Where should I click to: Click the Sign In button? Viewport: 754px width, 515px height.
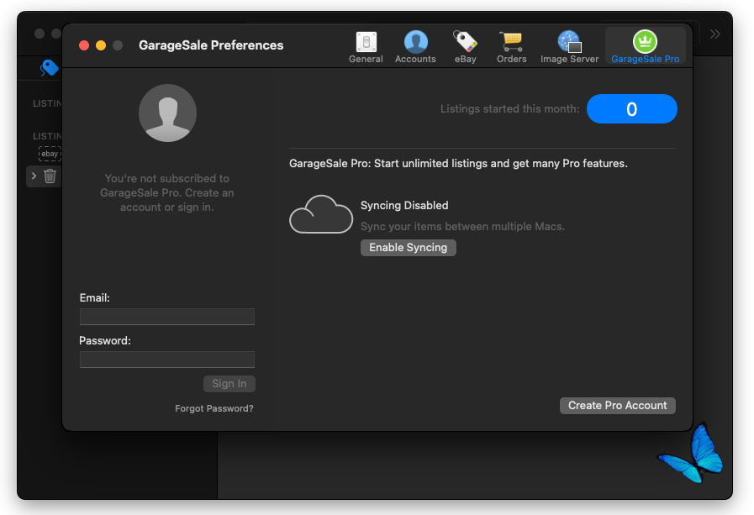tap(229, 383)
